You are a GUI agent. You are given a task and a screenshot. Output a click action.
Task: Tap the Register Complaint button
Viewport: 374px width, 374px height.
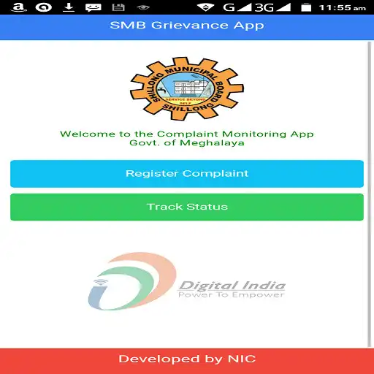187,174
